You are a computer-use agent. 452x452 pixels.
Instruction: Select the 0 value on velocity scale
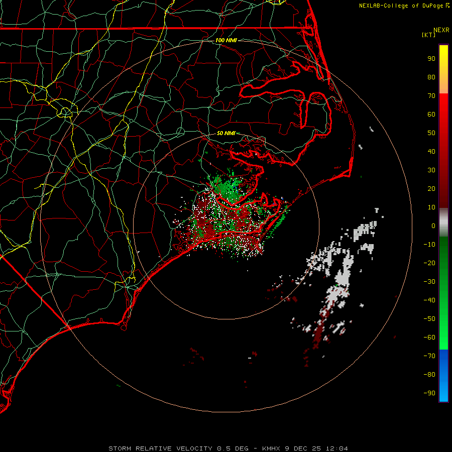point(433,226)
